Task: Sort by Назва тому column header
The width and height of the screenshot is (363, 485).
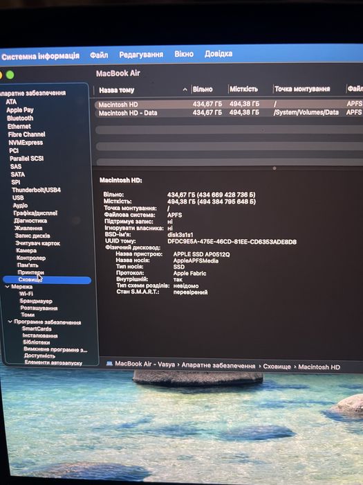Action: (116, 90)
